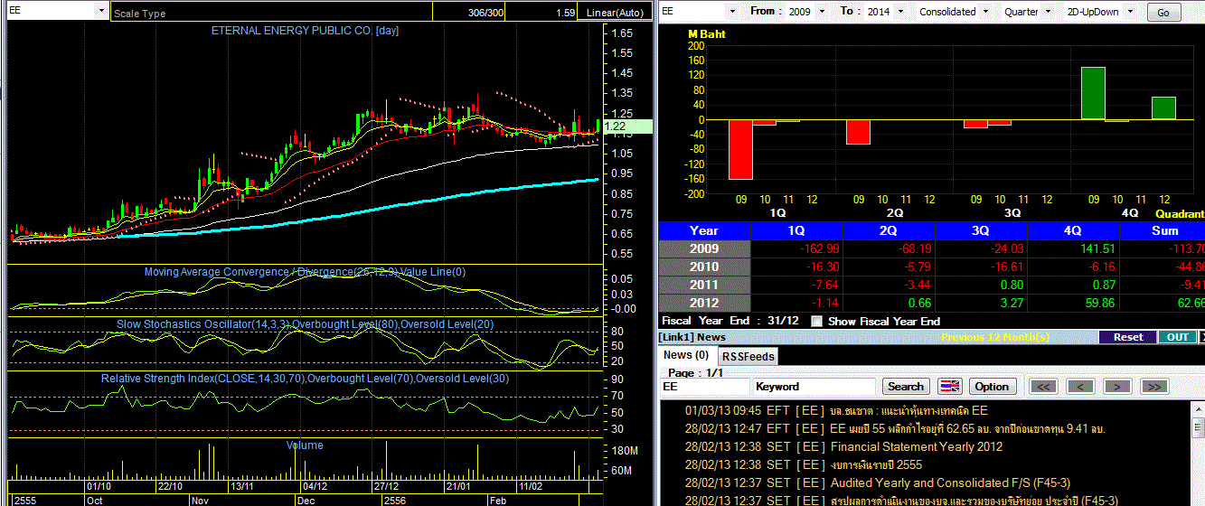Click the Linear(Auto) scale setting
This screenshot has height=506, width=1205.
tap(614, 14)
